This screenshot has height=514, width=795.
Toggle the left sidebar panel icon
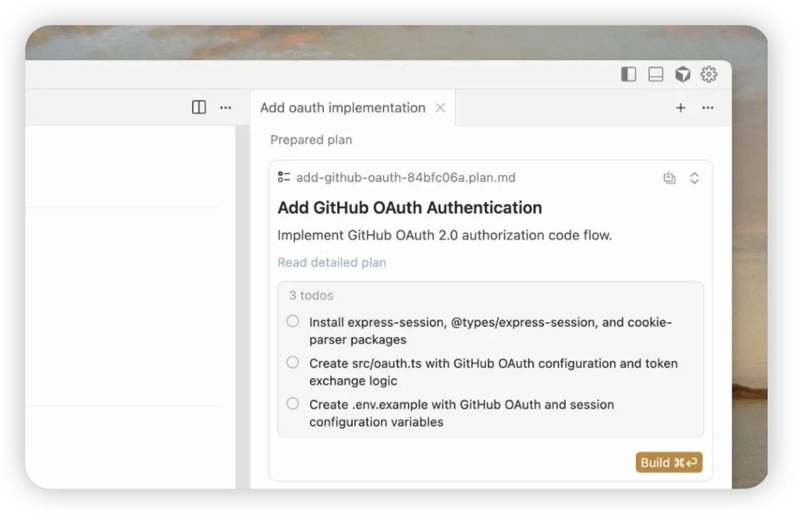coord(628,74)
